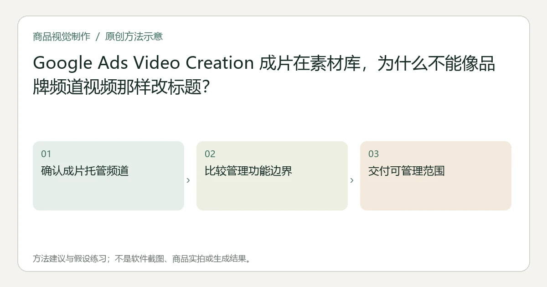This screenshot has height=287, width=547.
Task: Open step 03 card 交付可管理范围
Action: (436, 176)
